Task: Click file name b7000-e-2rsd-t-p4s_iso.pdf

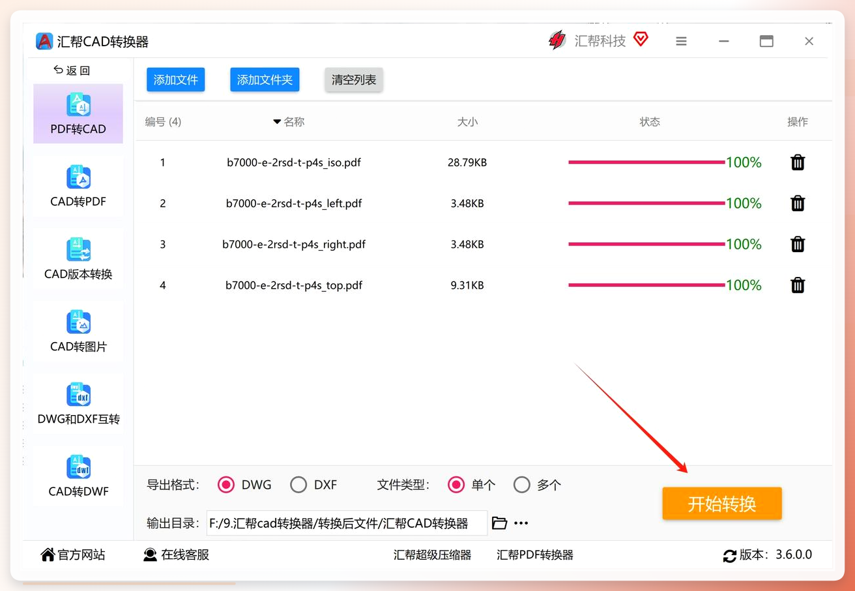Action: (294, 163)
